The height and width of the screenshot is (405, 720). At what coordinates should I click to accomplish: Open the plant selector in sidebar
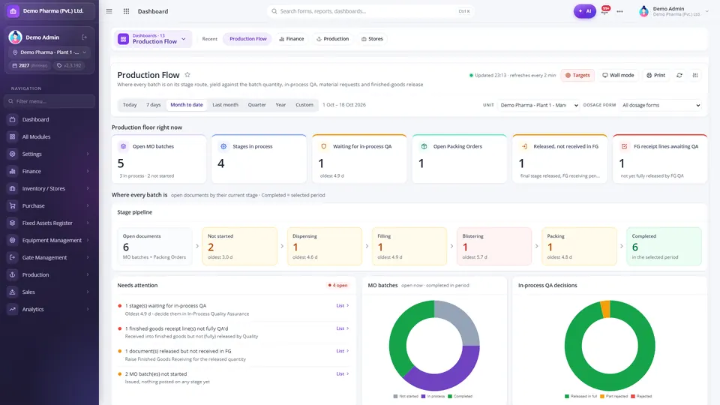pos(49,52)
